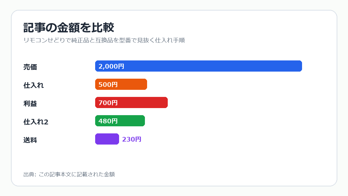
Task: Click the 700円 text inside the red bar
Action: point(108,103)
